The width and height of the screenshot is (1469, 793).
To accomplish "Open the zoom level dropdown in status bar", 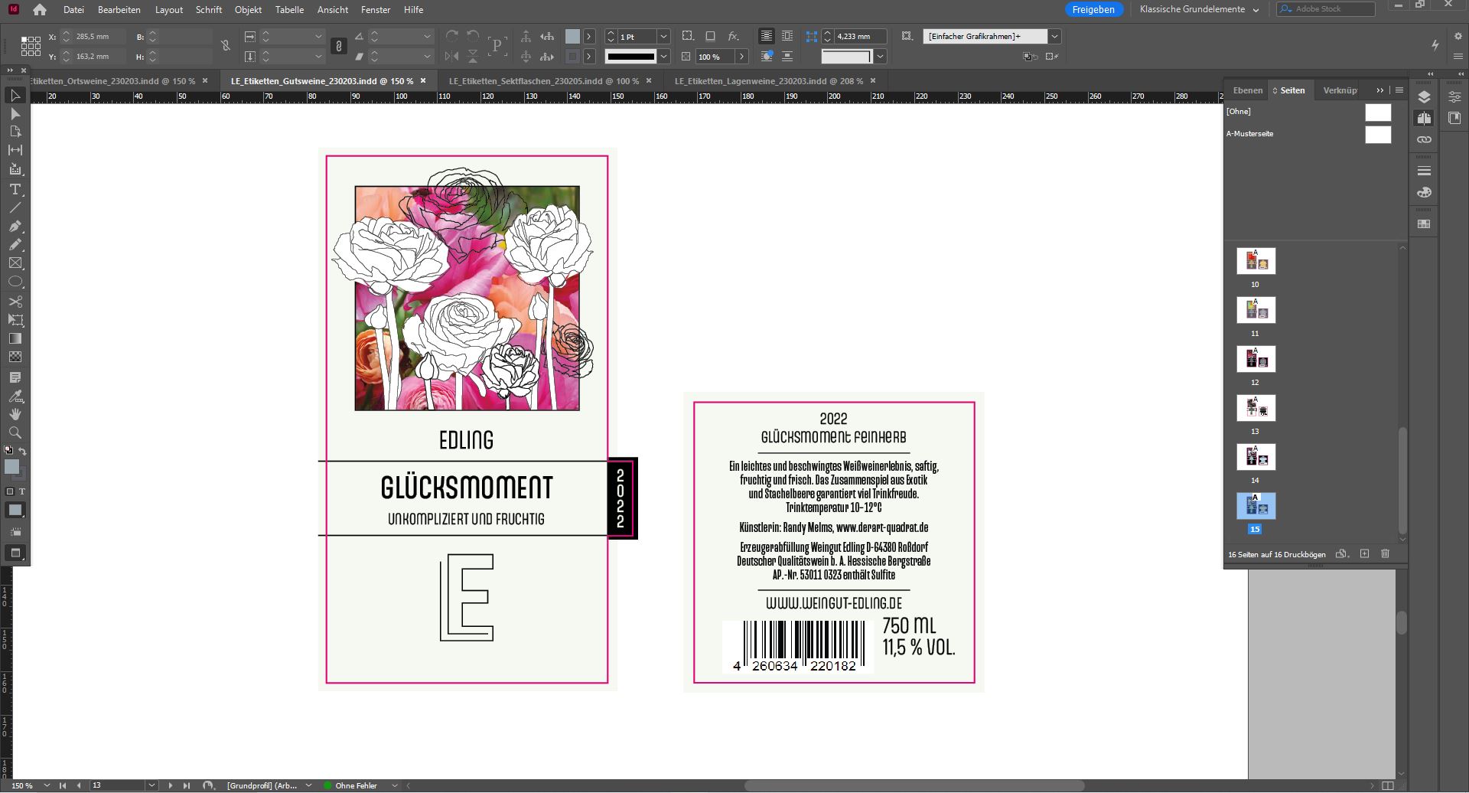I will [47, 785].
